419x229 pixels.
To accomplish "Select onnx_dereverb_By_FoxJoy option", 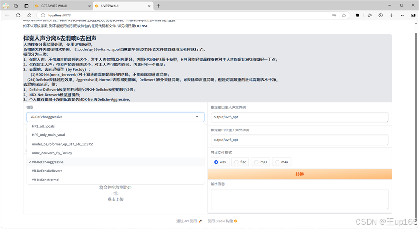I will (x=116, y=153).
